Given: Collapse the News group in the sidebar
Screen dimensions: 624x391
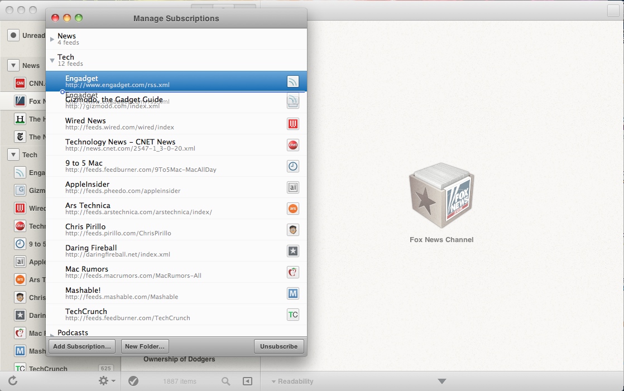Looking at the screenshot, I should [x=13, y=65].
